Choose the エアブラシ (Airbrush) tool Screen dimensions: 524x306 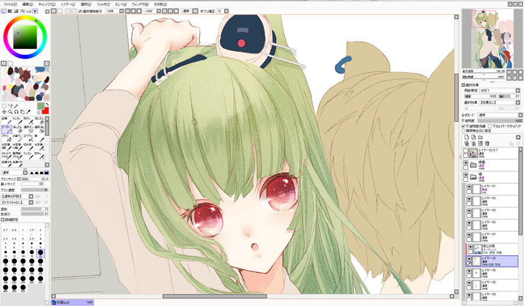(x=29, y=138)
